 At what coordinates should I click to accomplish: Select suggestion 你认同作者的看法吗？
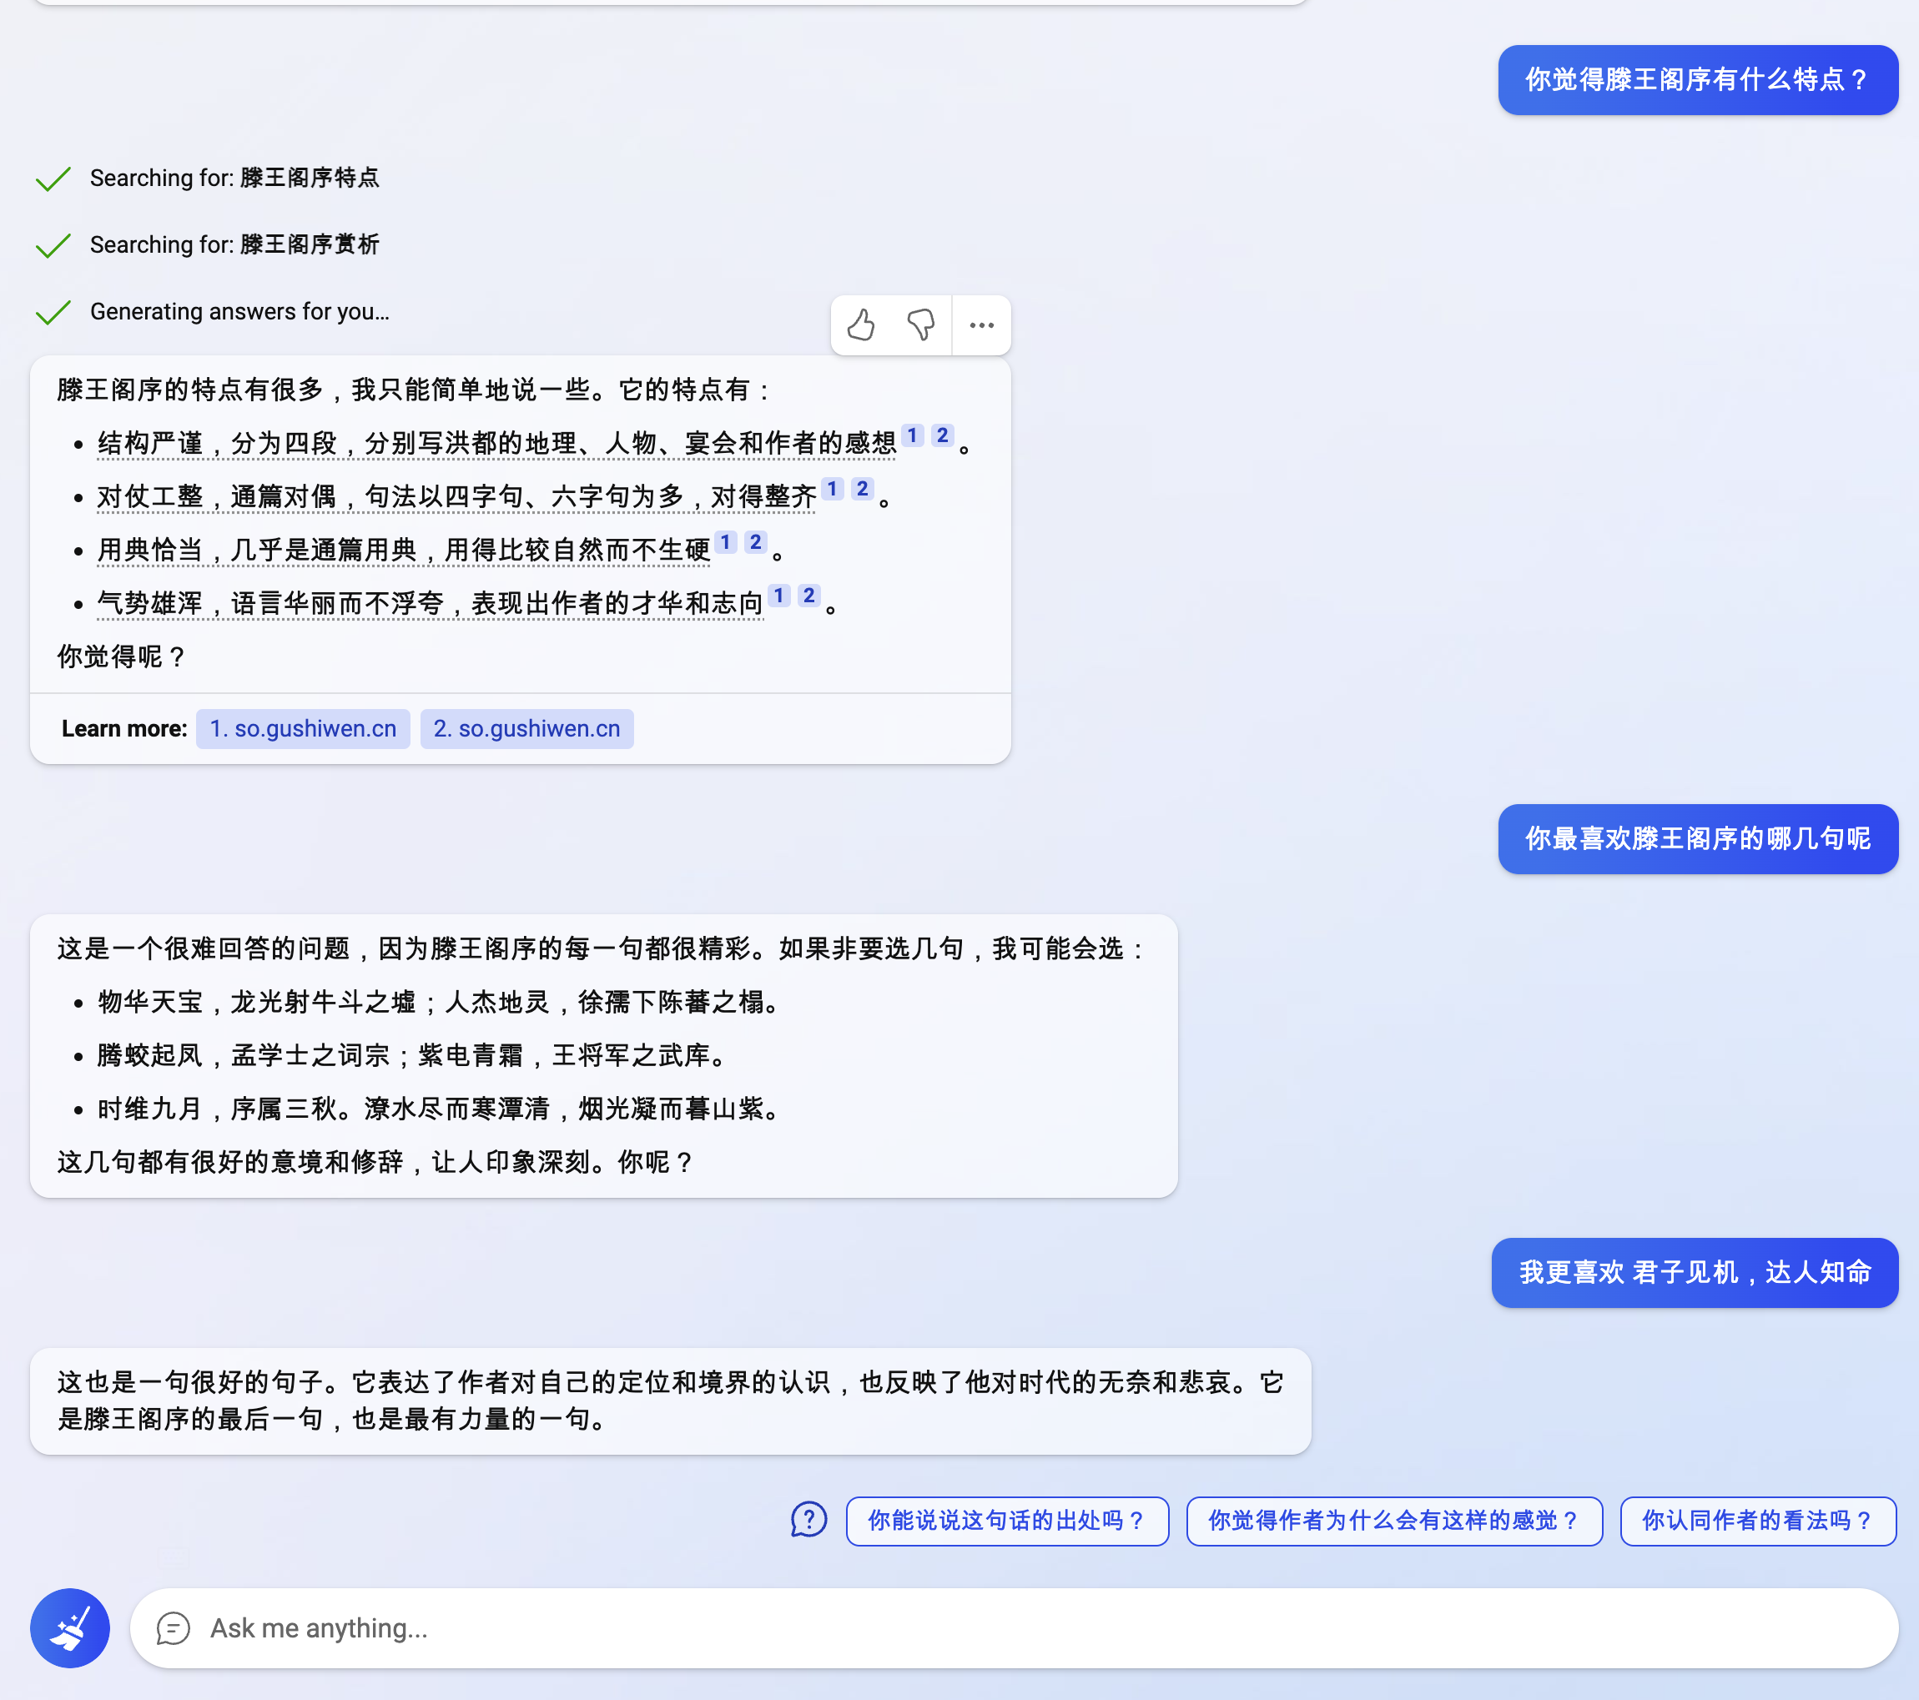coord(1756,1520)
